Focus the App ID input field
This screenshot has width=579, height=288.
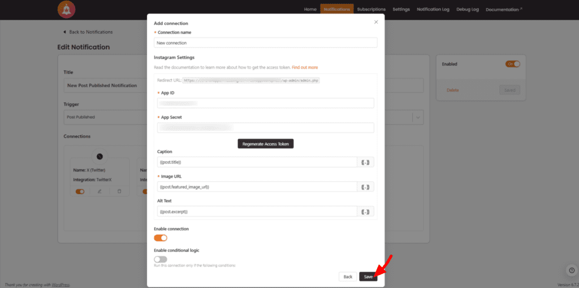tap(266, 103)
